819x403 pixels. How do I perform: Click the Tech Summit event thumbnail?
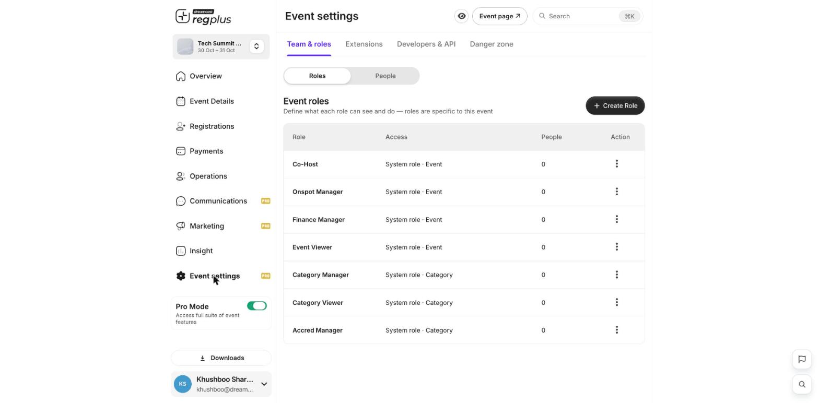[x=185, y=46]
